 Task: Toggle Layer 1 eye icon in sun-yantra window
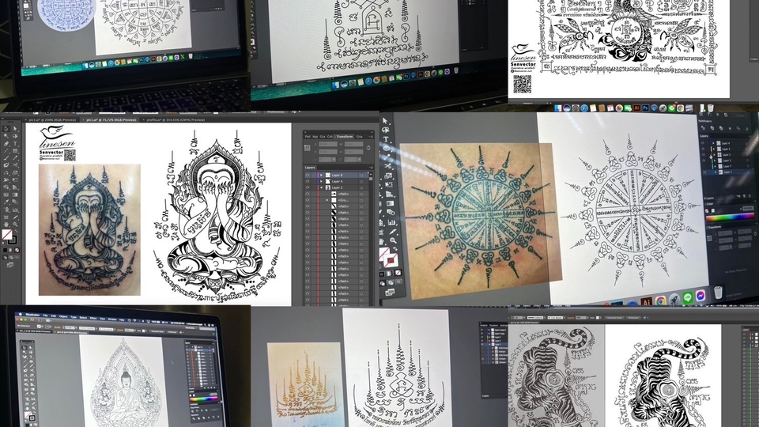tap(704, 172)
